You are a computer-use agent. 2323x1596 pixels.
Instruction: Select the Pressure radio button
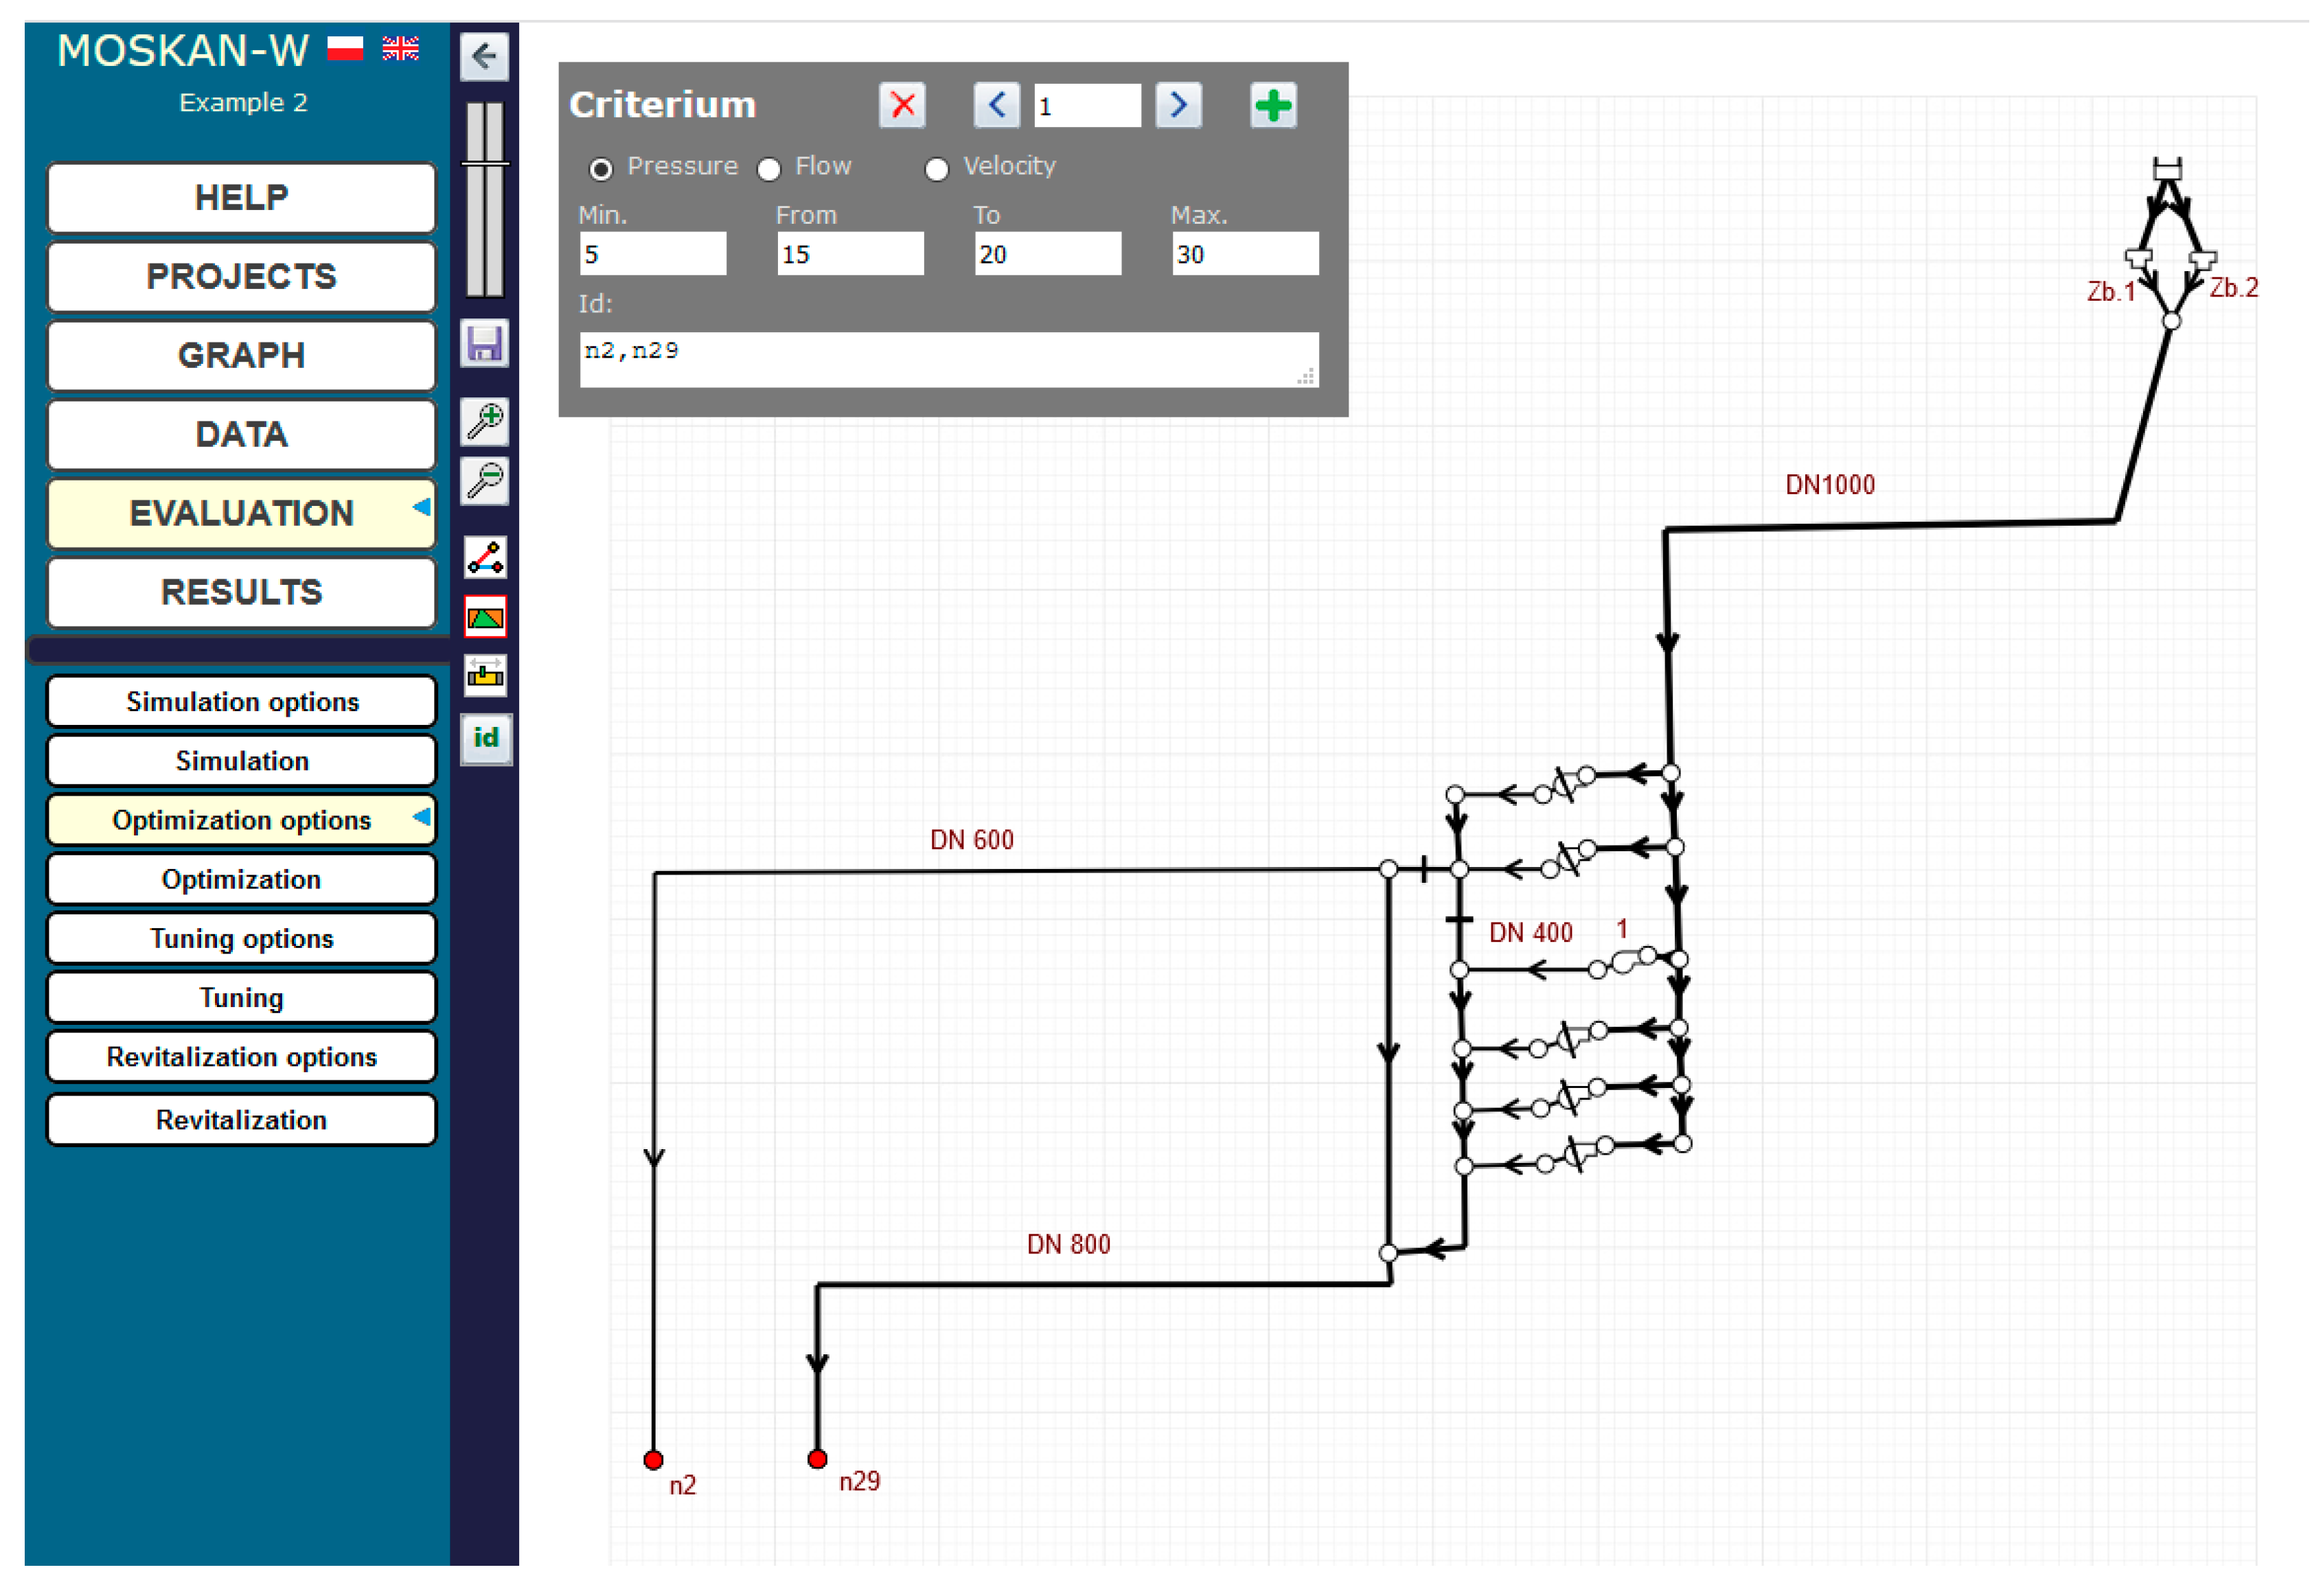coord(600,170)
